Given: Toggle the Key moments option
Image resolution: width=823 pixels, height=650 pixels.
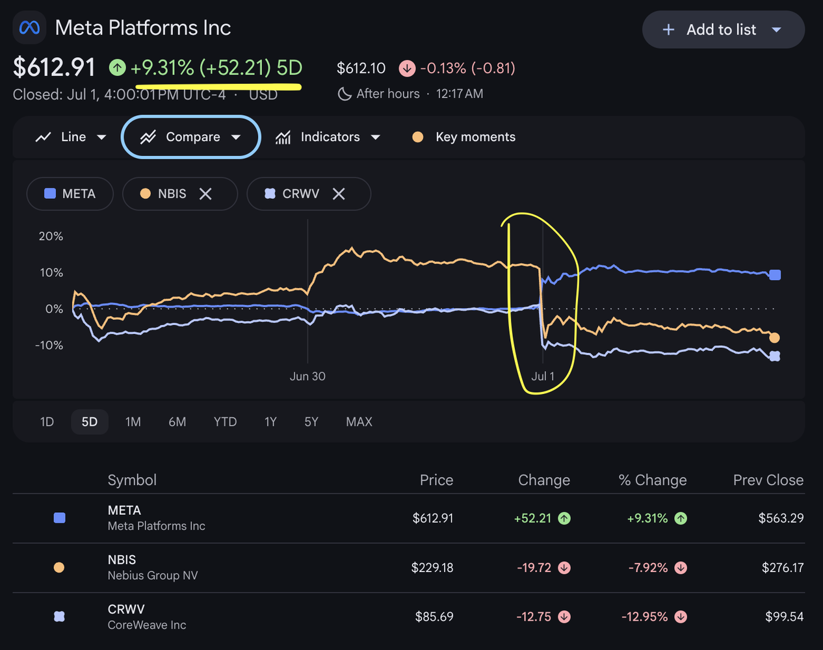Looking at the screenshot, I should pos(464,137).
